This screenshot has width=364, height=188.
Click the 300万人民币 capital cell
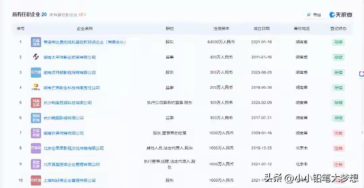point(221,72)
